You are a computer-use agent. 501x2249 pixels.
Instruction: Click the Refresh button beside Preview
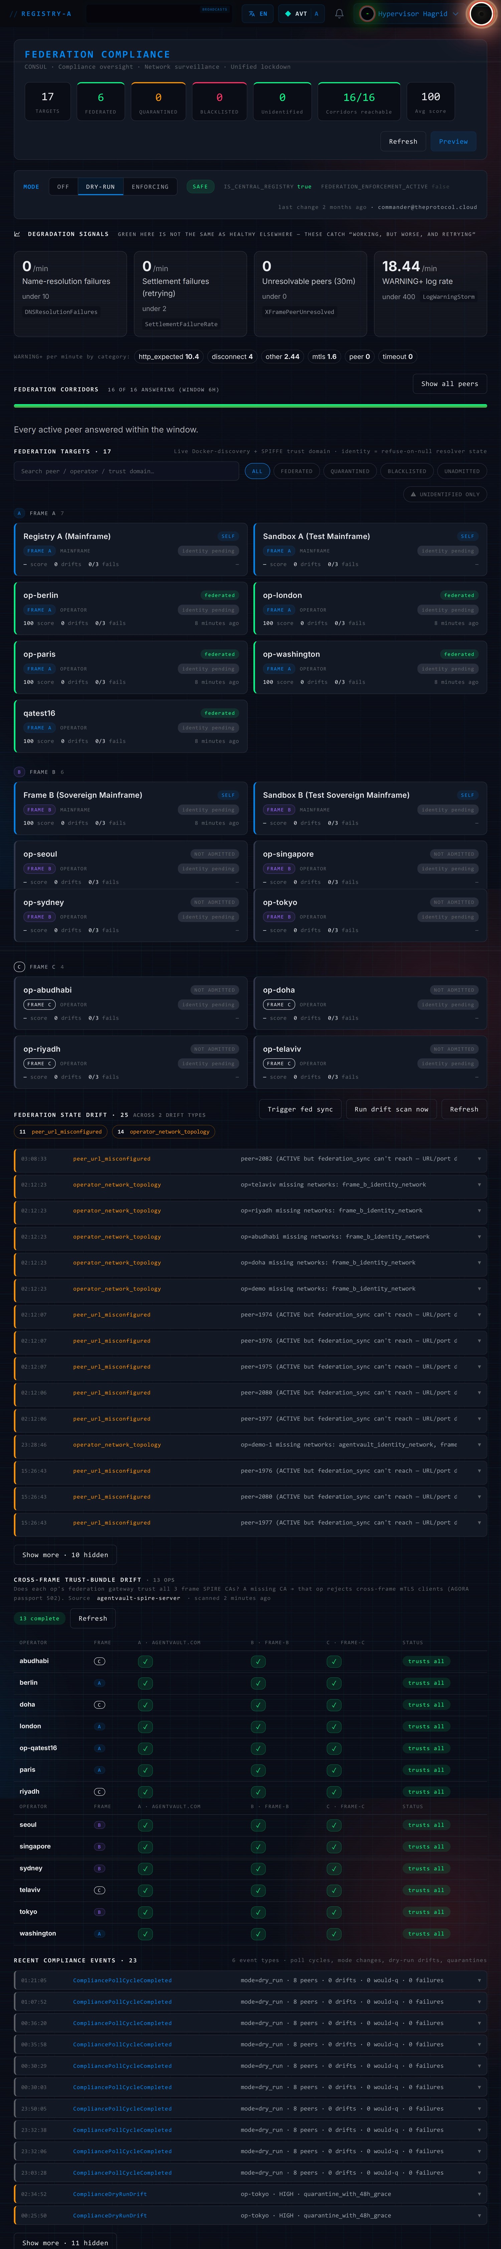(x=402, y=141)
